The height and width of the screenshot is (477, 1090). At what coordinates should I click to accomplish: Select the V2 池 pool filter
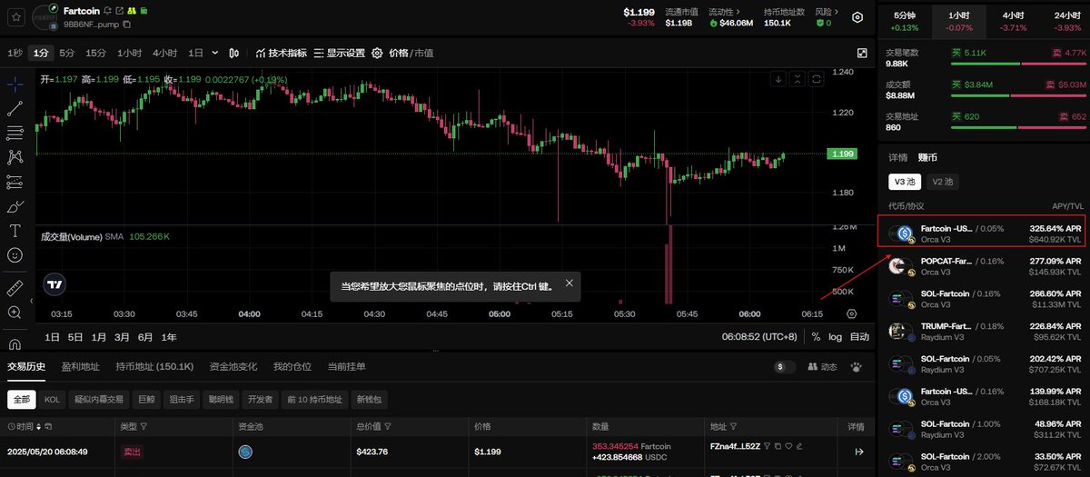[x=943, y=182]
